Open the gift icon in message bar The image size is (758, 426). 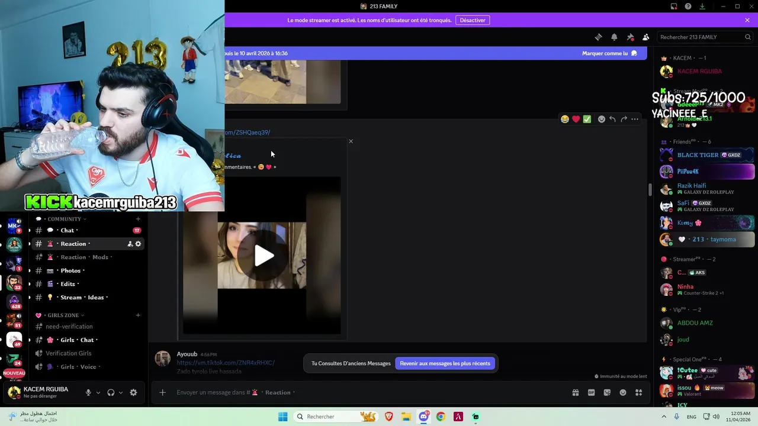coord(575,392)
